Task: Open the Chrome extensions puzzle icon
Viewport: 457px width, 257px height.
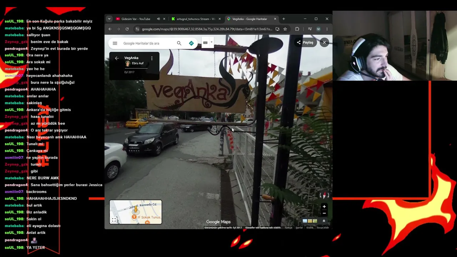Action: [297, 29]
